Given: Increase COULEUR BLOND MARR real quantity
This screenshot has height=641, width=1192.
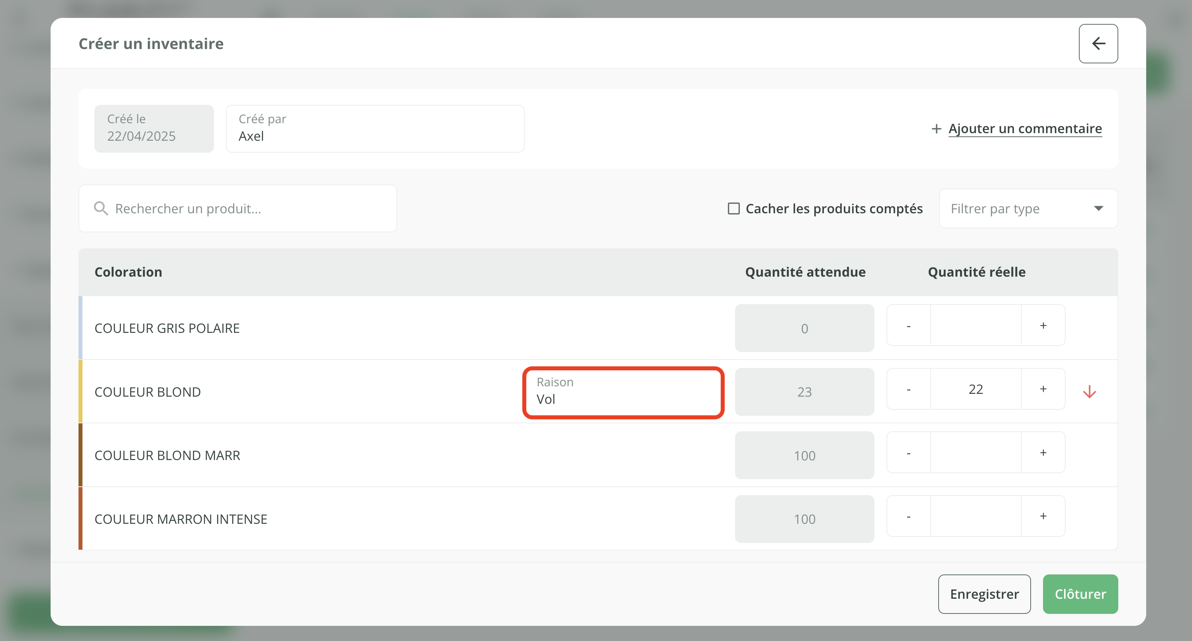Looking at the screenshot, I should 1043,453.
